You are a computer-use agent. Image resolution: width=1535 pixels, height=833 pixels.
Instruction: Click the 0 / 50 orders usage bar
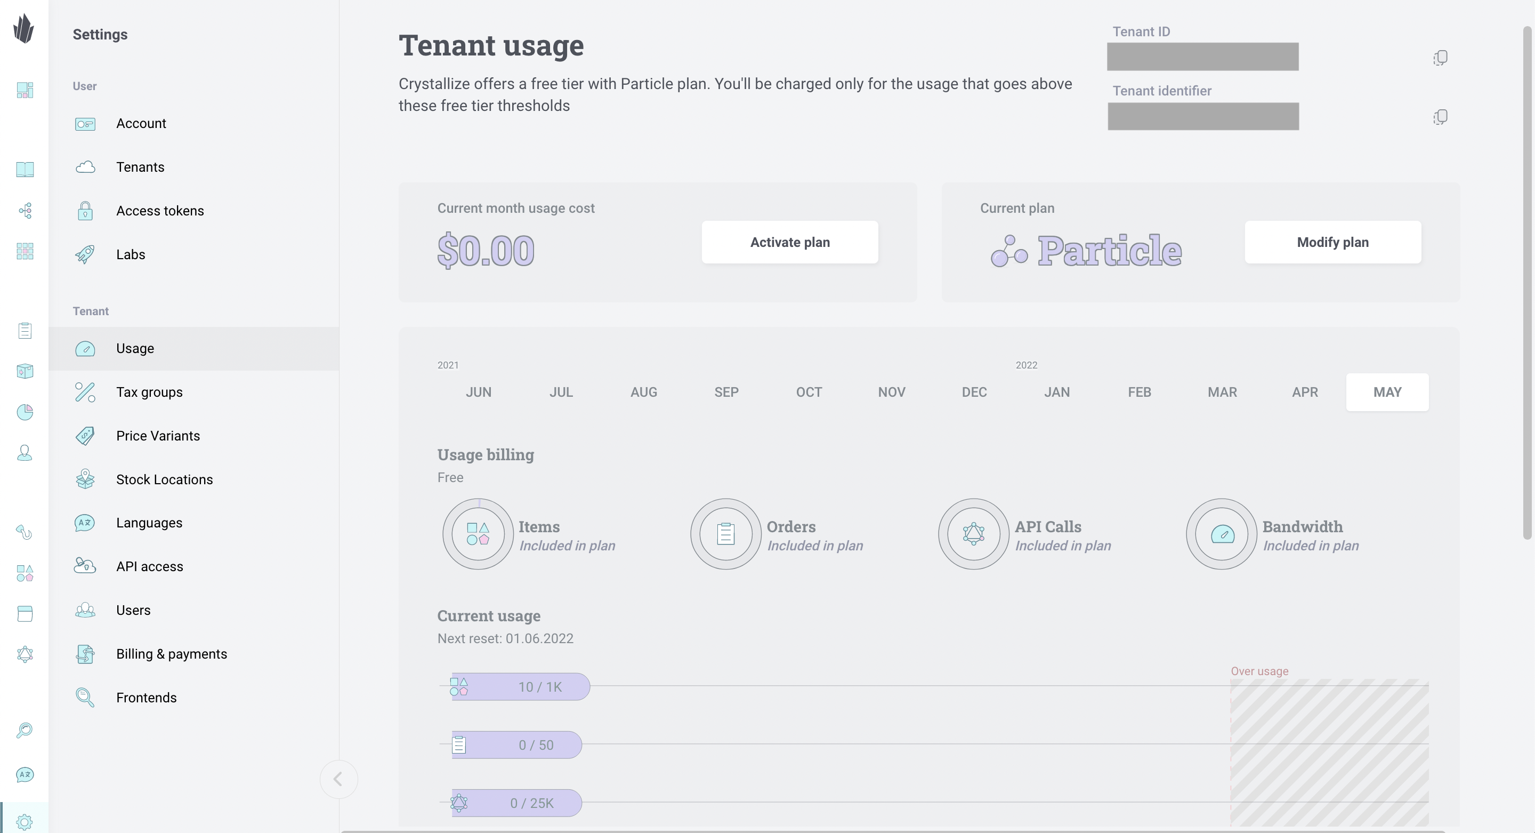[x=516, y=745]
